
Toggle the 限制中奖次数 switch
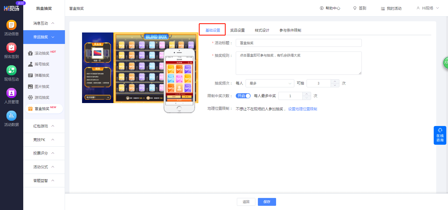click(243, 96)
